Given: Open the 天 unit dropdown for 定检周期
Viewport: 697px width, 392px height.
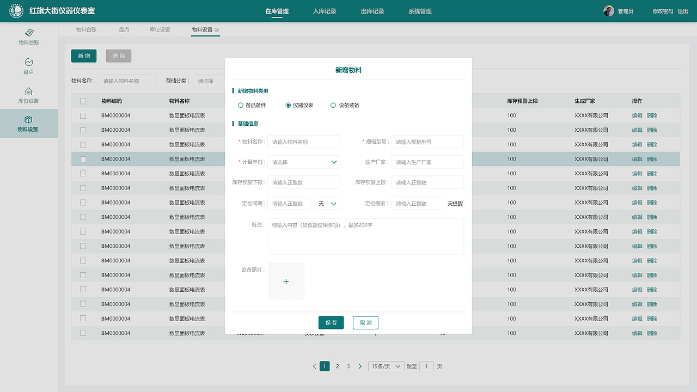Looking at the screenshot, I should coord(328,204).
